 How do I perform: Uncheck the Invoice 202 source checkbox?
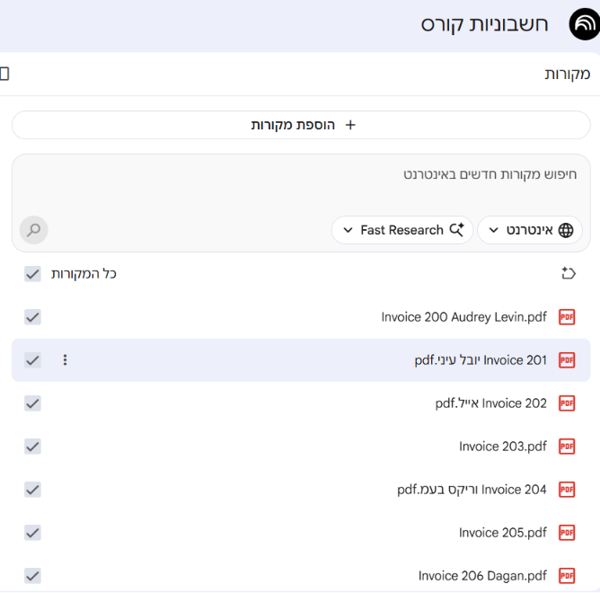coord(32,403)
